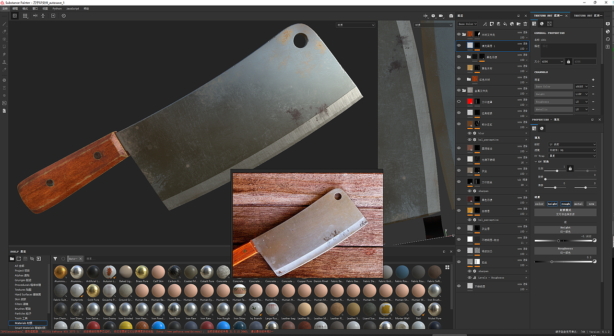The image size is (614, 336).
Task: Click the shelf filter funnel icon
Action: (x=55, y=259)
